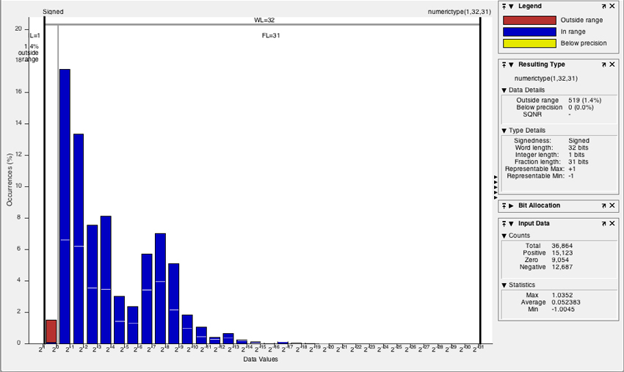Click the Outside range value 519 (1.4%)
The image size is (624, 372).
(x=584, y=101)
